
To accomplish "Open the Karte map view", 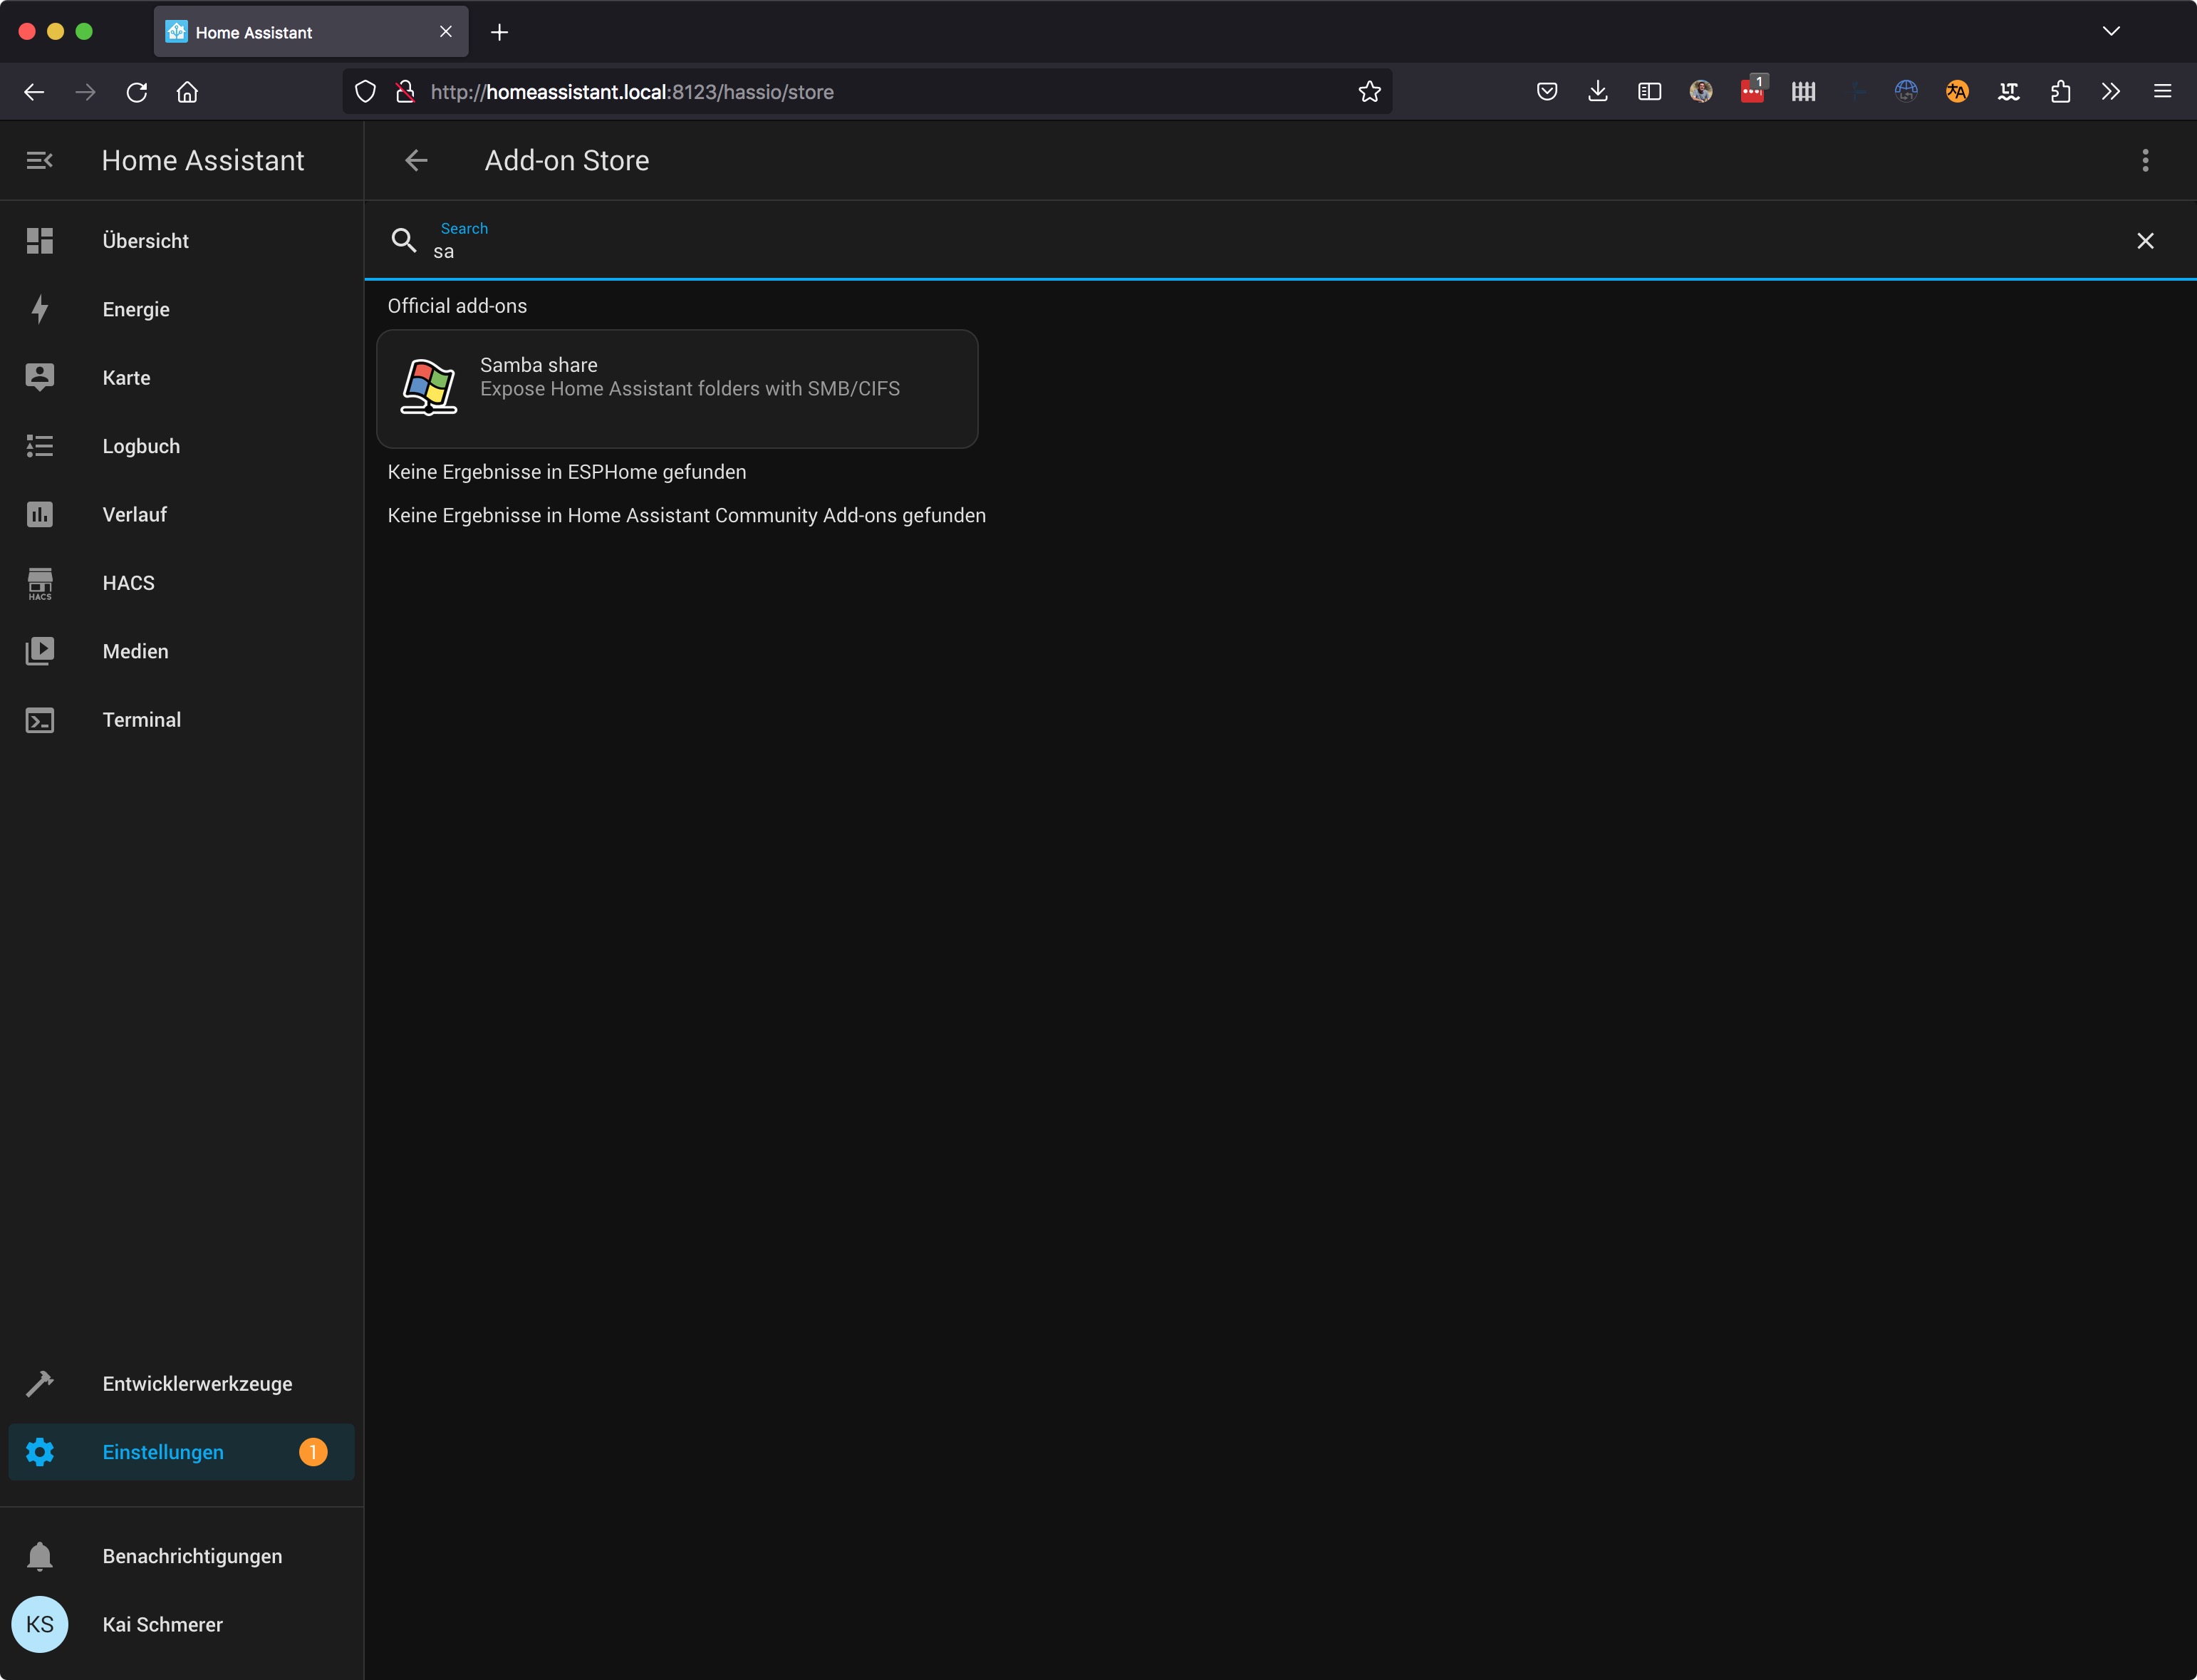I will point(126,378).
